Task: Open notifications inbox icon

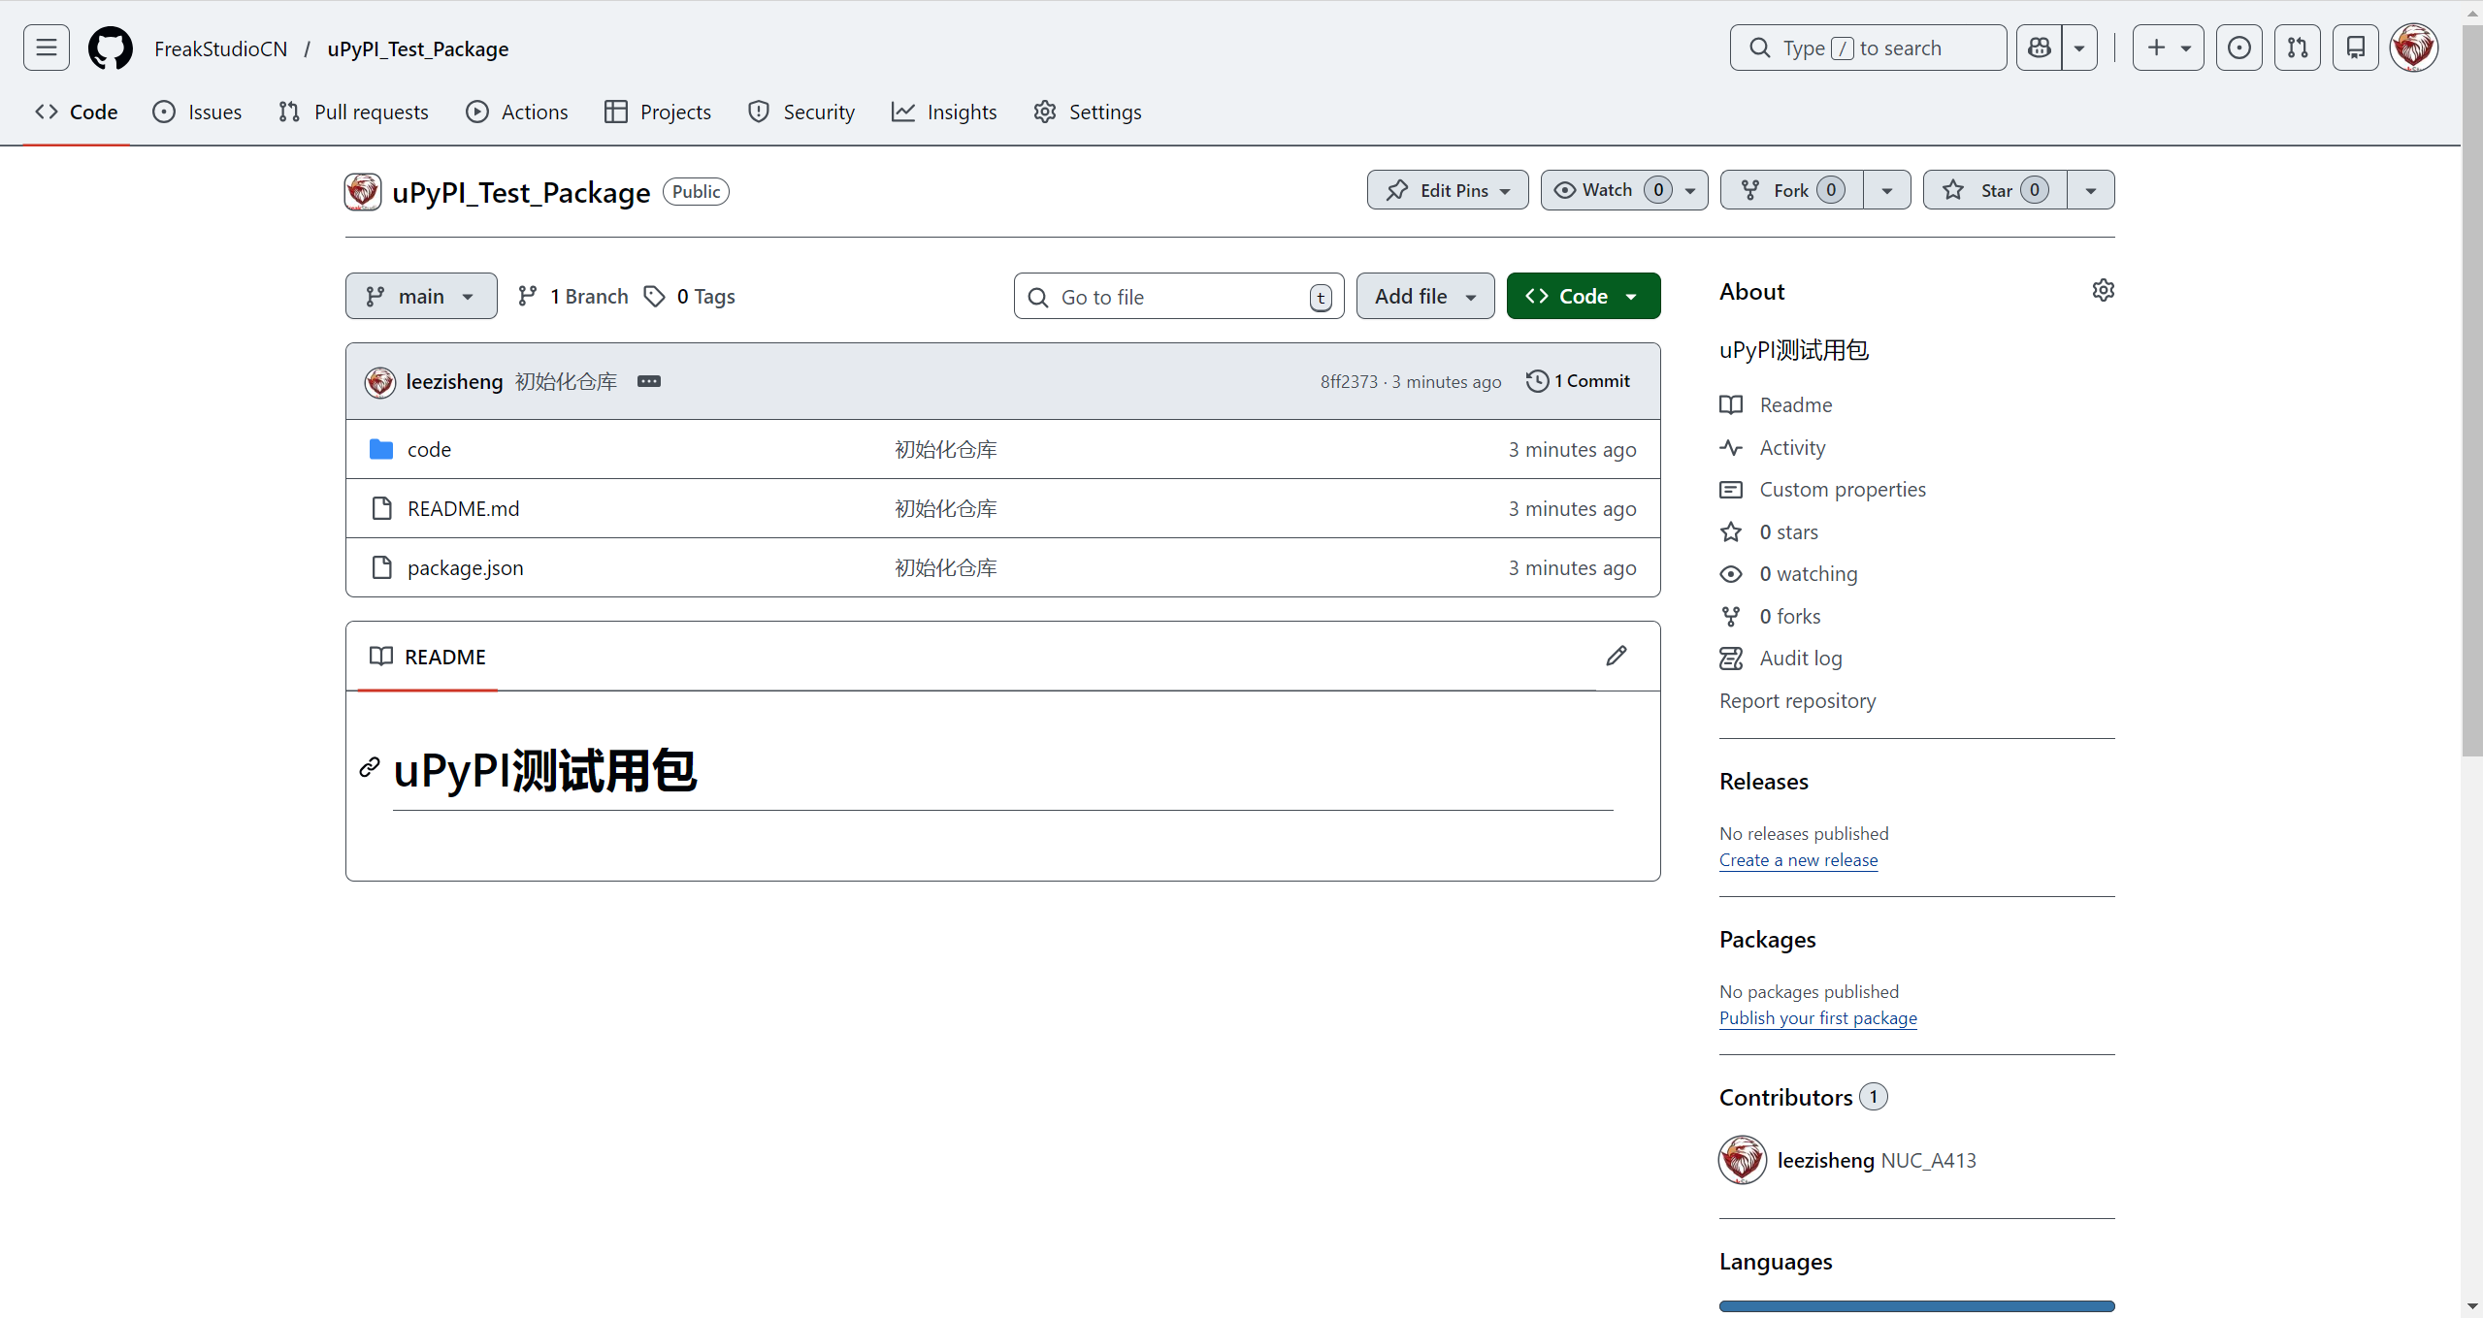Action: coord(2356,48)
